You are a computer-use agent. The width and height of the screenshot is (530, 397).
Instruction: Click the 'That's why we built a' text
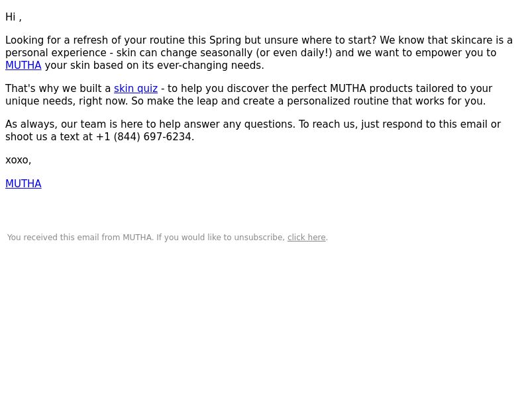(58, 89)
